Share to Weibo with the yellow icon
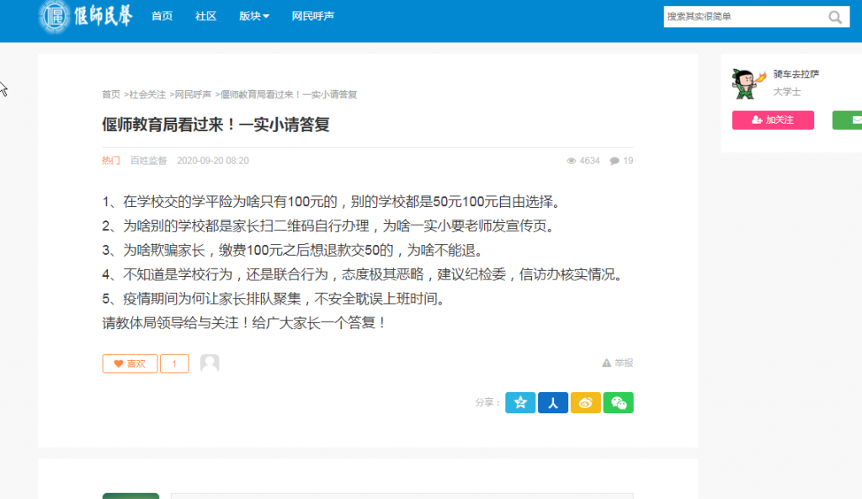The height and width of the screenshot is (499, 862). (586, 403)
